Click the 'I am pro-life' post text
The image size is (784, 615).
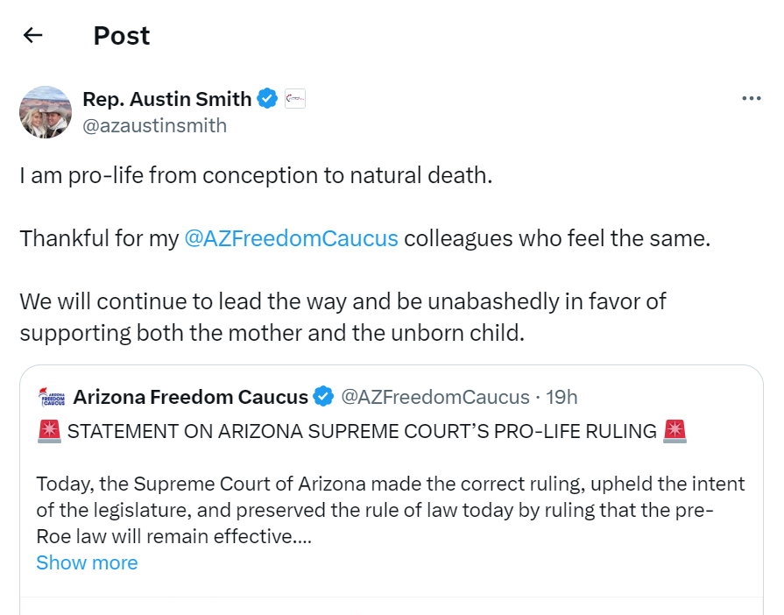coord(256,175)
